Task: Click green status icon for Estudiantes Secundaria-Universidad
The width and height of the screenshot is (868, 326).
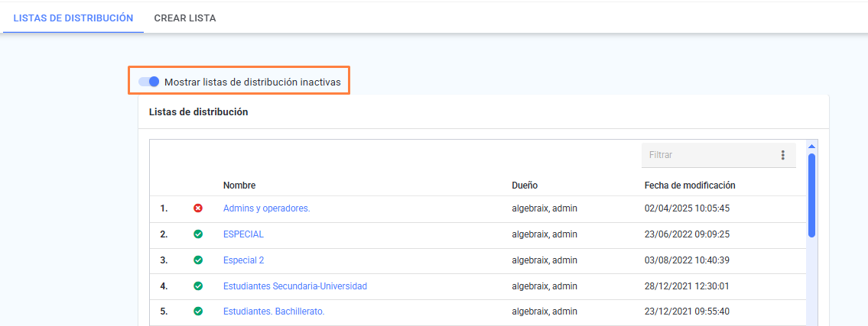Action: coord(197,286)
